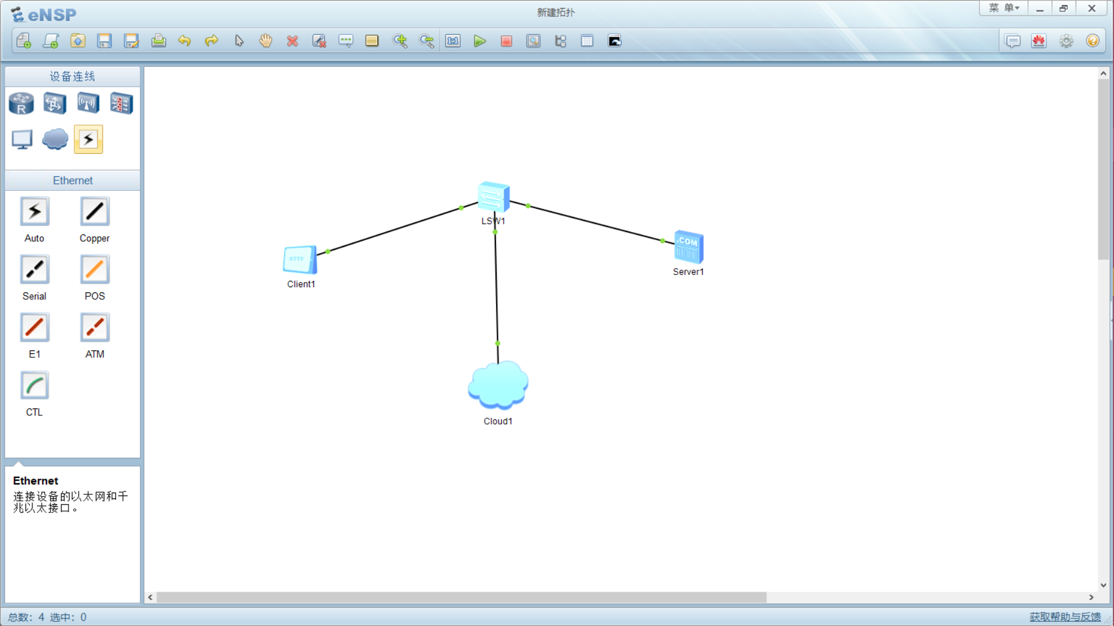
Task: Select the LSW1 switch on canvas
Action: click(x=493, y=197)
